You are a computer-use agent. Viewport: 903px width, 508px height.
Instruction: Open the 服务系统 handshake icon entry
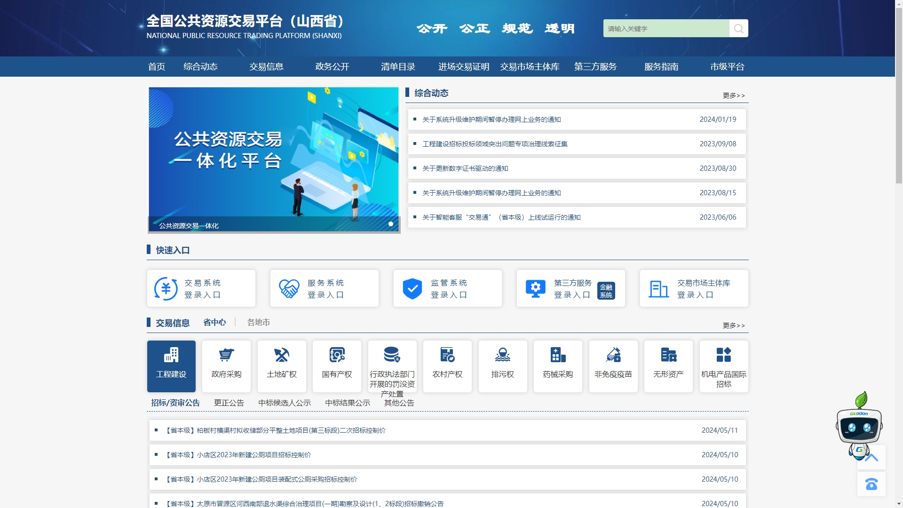pos(289,289)
